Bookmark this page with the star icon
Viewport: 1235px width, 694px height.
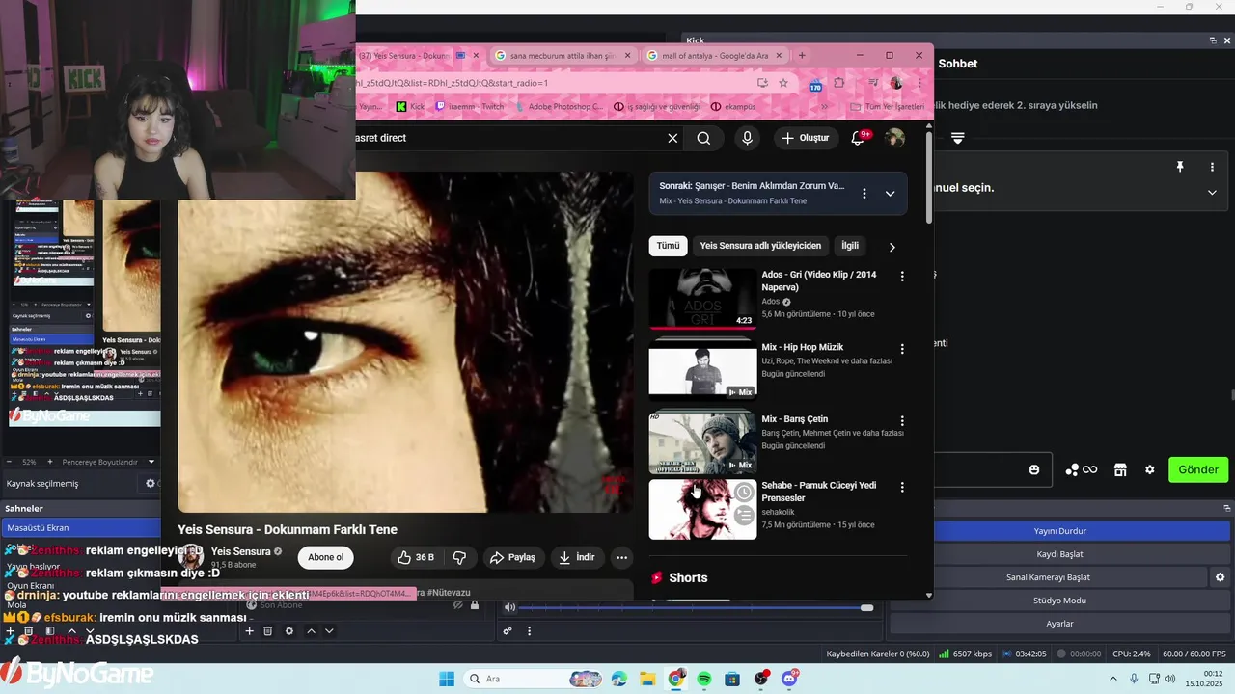pyautogui.click(x=783, y=83)
